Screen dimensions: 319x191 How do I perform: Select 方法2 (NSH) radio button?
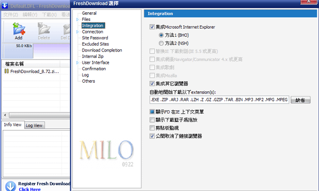tap(161, 43)
